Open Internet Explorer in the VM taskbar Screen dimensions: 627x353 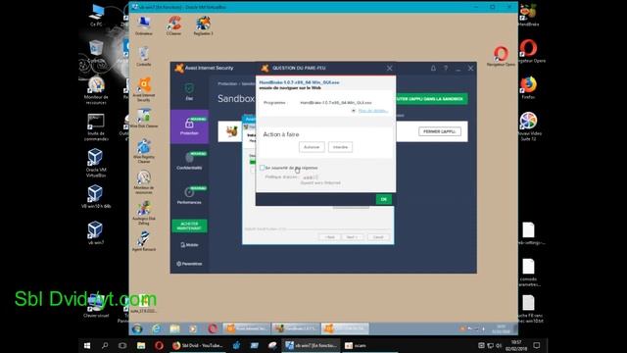[x=156, y=329]
